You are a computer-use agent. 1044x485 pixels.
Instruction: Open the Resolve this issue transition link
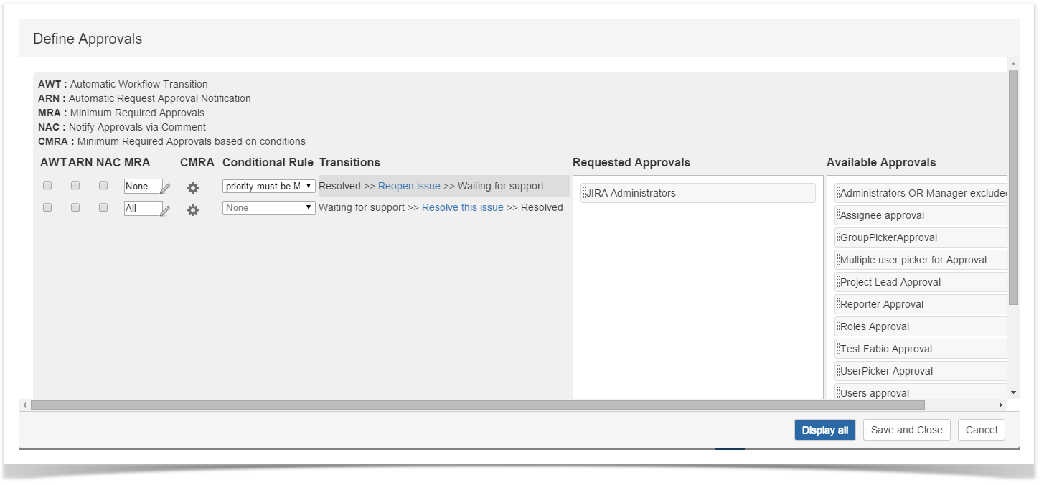[x=462, y=207]
